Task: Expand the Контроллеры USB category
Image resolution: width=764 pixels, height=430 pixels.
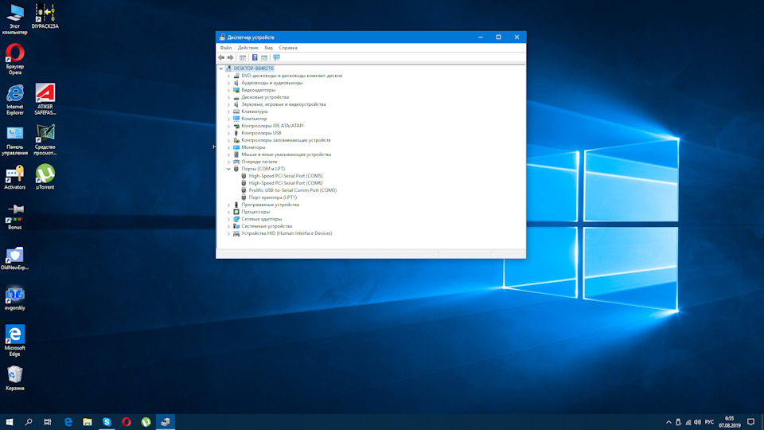Action: 228,133
